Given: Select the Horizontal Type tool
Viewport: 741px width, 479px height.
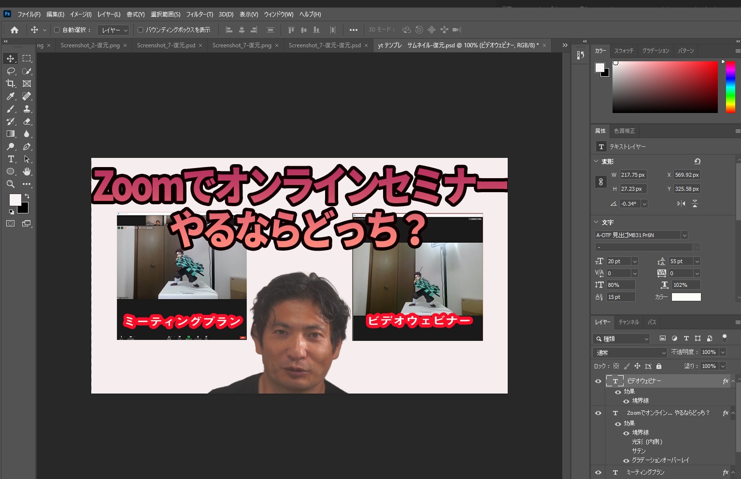Looking at the screenshot, I should point(11,159).
